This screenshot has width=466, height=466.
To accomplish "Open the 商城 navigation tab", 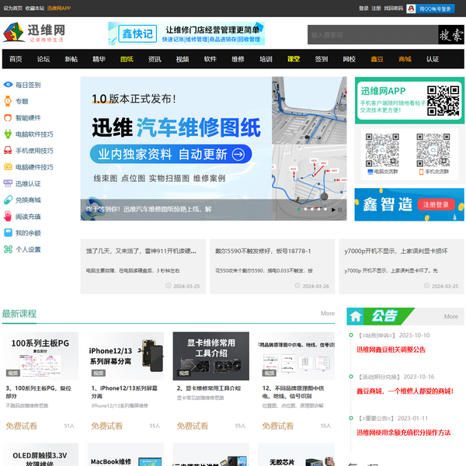I will [405, 59].
